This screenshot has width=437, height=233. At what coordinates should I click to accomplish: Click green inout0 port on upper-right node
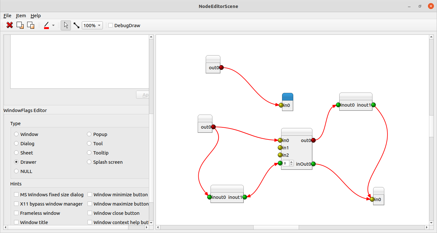[x=338, y=105]
